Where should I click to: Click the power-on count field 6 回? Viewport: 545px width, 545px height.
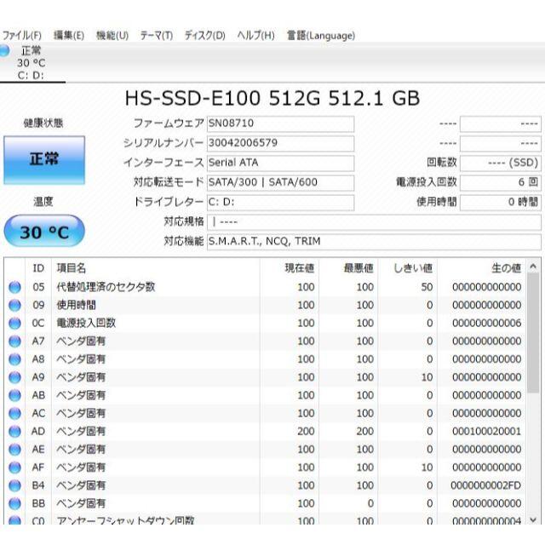pyautogui.click(x=501, y=183)
